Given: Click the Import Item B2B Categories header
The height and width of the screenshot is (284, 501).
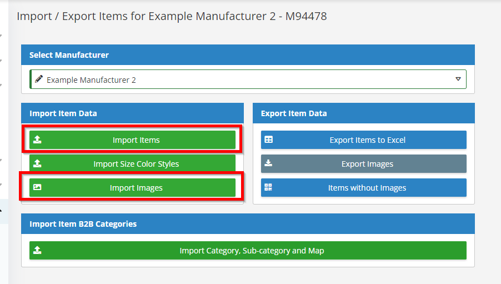Looking at the screenshot, I should coord(248,224).
